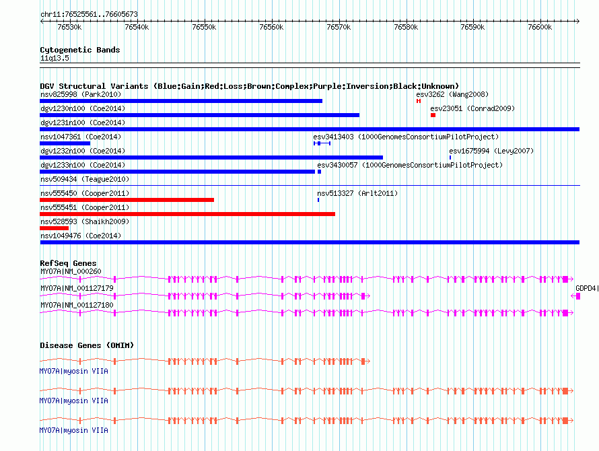The width and height of the screenshot is (599, 451).
Task: Open the esv23051 (Conrad2009) label
Action: 472,108
